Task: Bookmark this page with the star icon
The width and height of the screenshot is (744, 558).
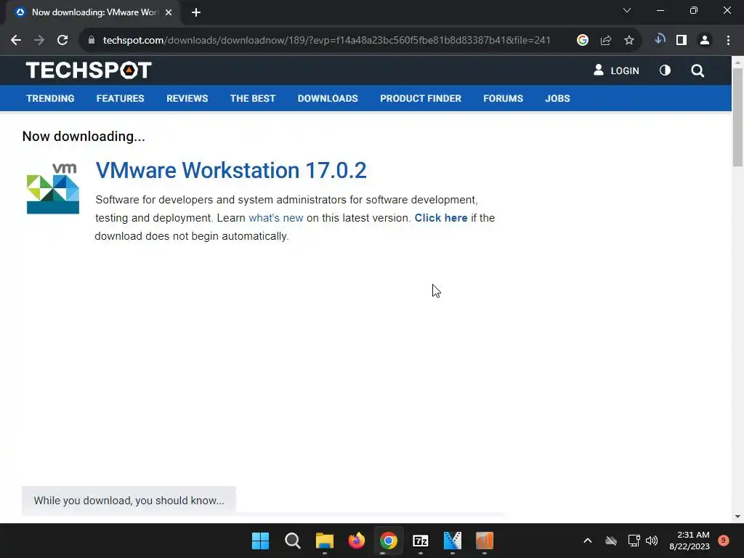Action: click(629, 41)
